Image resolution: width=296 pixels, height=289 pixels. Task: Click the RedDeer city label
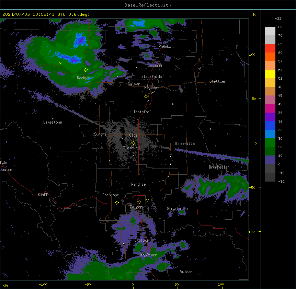[x=151, y=88]
